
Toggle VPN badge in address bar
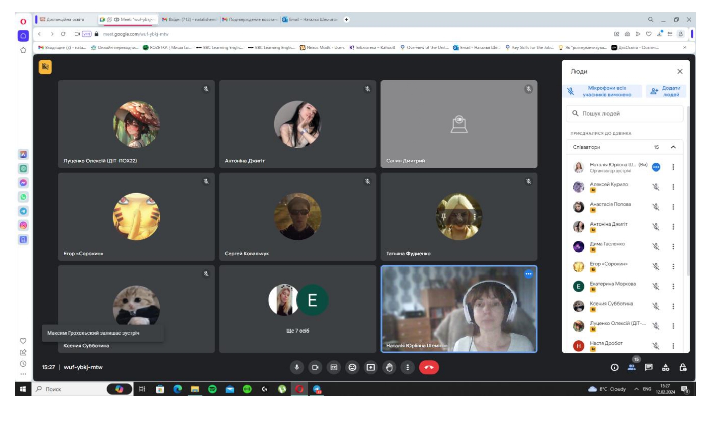(87, 34)
